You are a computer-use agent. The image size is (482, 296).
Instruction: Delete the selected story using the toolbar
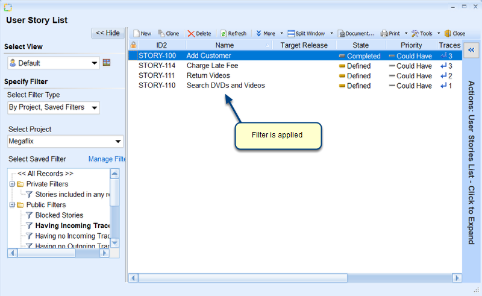pyautogui.click(x=199, y=34)
